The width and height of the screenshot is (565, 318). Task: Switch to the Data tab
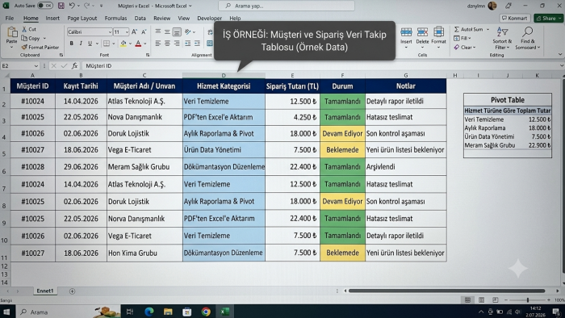point(140,18)
